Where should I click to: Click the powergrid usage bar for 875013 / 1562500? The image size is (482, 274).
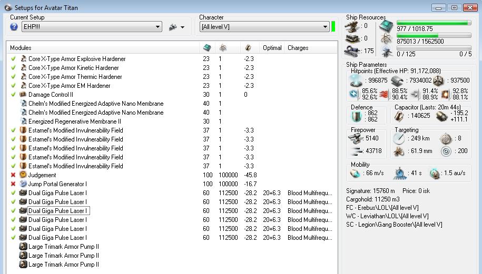tap(434, 36)
